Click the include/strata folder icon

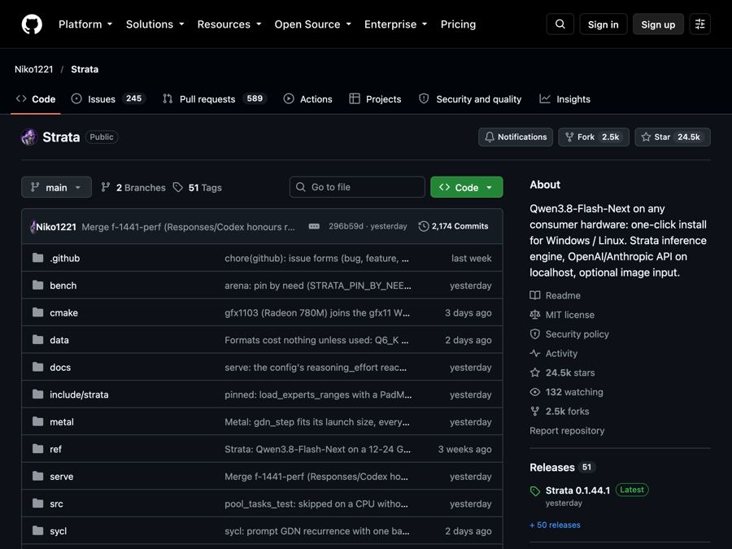pos(37,394)
